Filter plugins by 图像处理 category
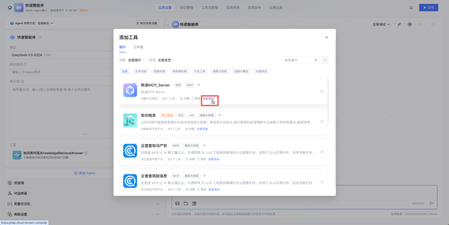The image size is (449, 225). coord(159,71)
